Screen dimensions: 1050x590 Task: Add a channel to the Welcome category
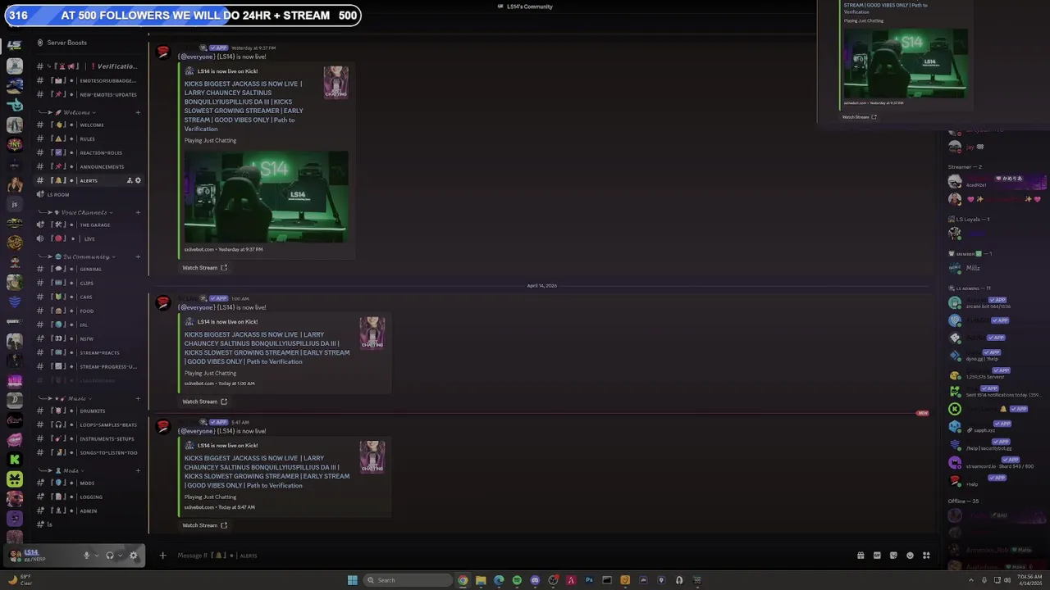pyautogui.click(x=138, y=112)
